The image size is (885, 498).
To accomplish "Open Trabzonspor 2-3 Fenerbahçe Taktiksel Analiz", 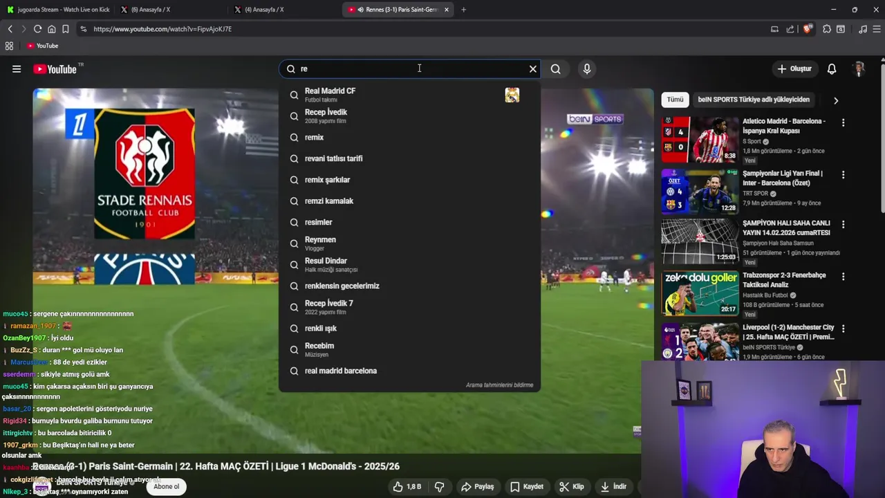I will 784,280.
